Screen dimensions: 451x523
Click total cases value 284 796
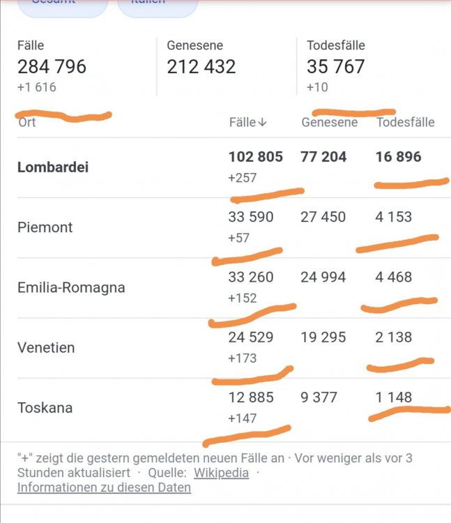[52, 66]
